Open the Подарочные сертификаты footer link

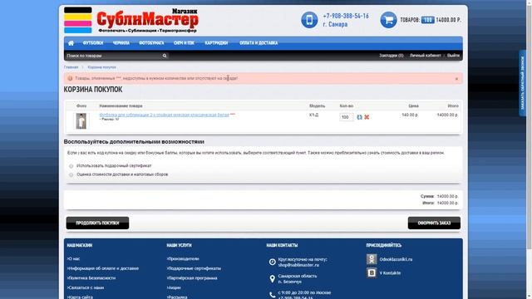[x=194, y=268]
